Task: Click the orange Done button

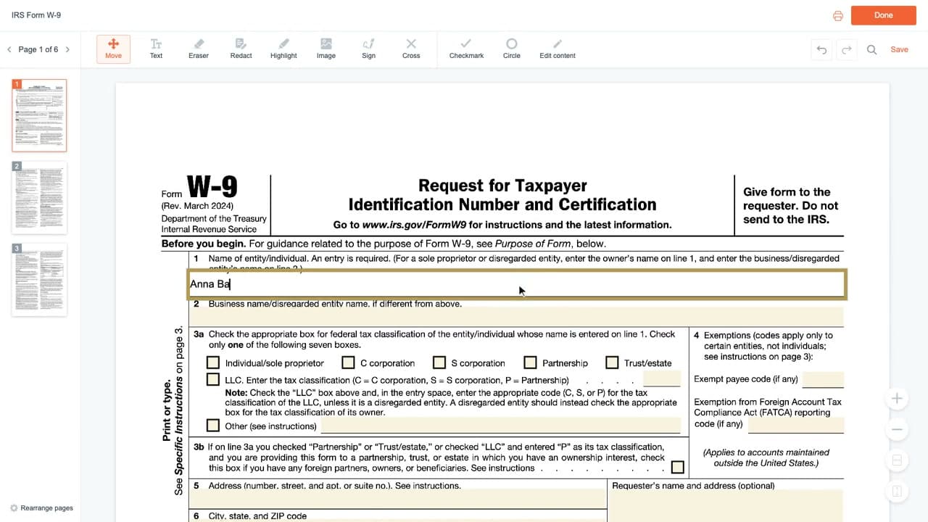Action: pos(883,15)
